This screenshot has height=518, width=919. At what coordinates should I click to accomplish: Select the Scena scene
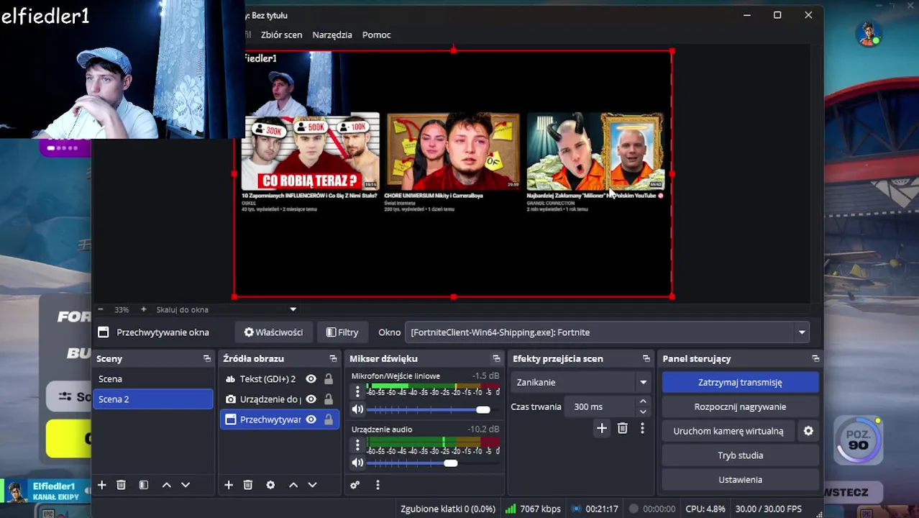tap(153, 378)
